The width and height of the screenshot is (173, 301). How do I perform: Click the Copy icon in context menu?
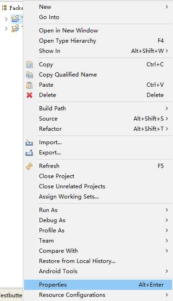pyautogui.click(x=29, y=64)
